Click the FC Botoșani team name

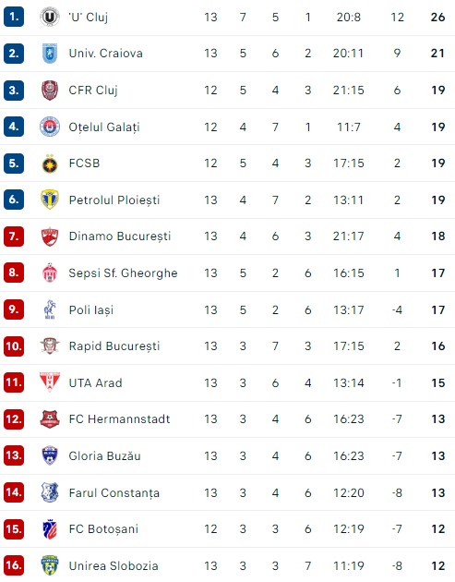point(104,529)
